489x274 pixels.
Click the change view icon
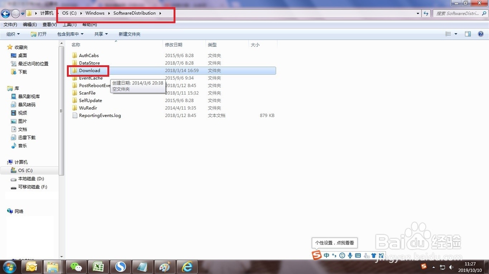448,34
